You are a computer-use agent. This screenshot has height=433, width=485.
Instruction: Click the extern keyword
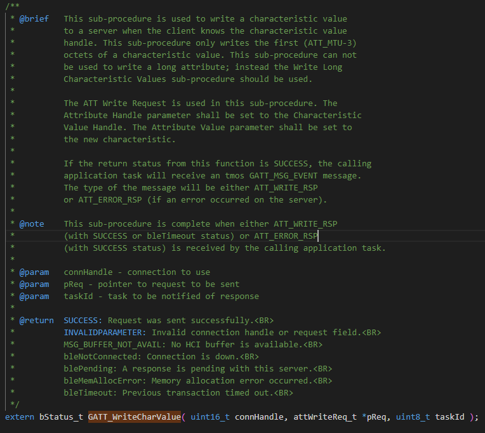point(20,417)
